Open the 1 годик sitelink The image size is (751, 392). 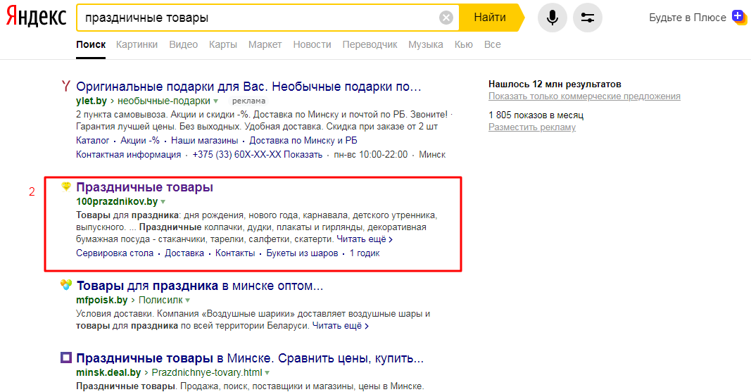(x=365, y=253)
